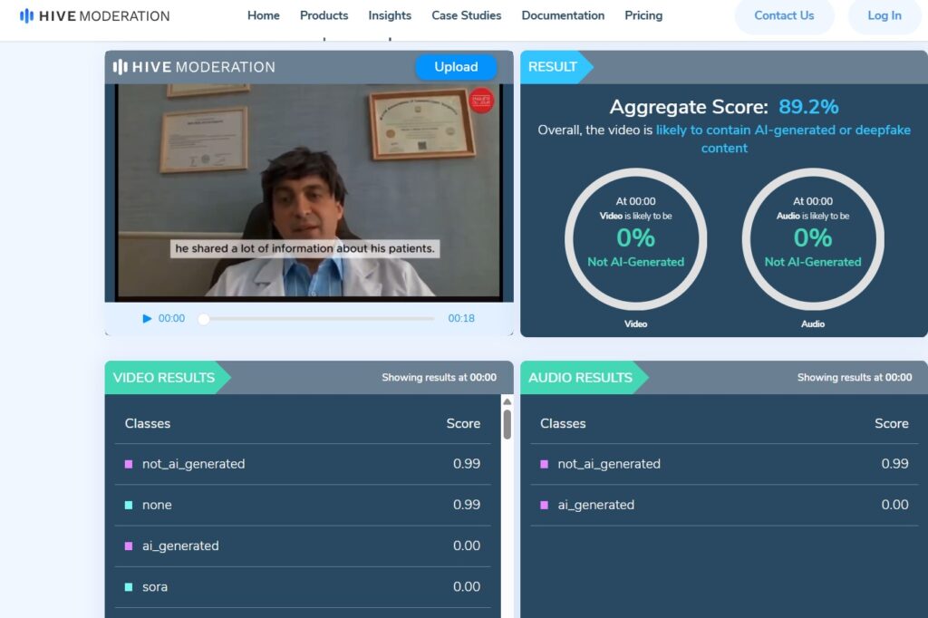
Task: Open the Home page
Action: (264, 15)
